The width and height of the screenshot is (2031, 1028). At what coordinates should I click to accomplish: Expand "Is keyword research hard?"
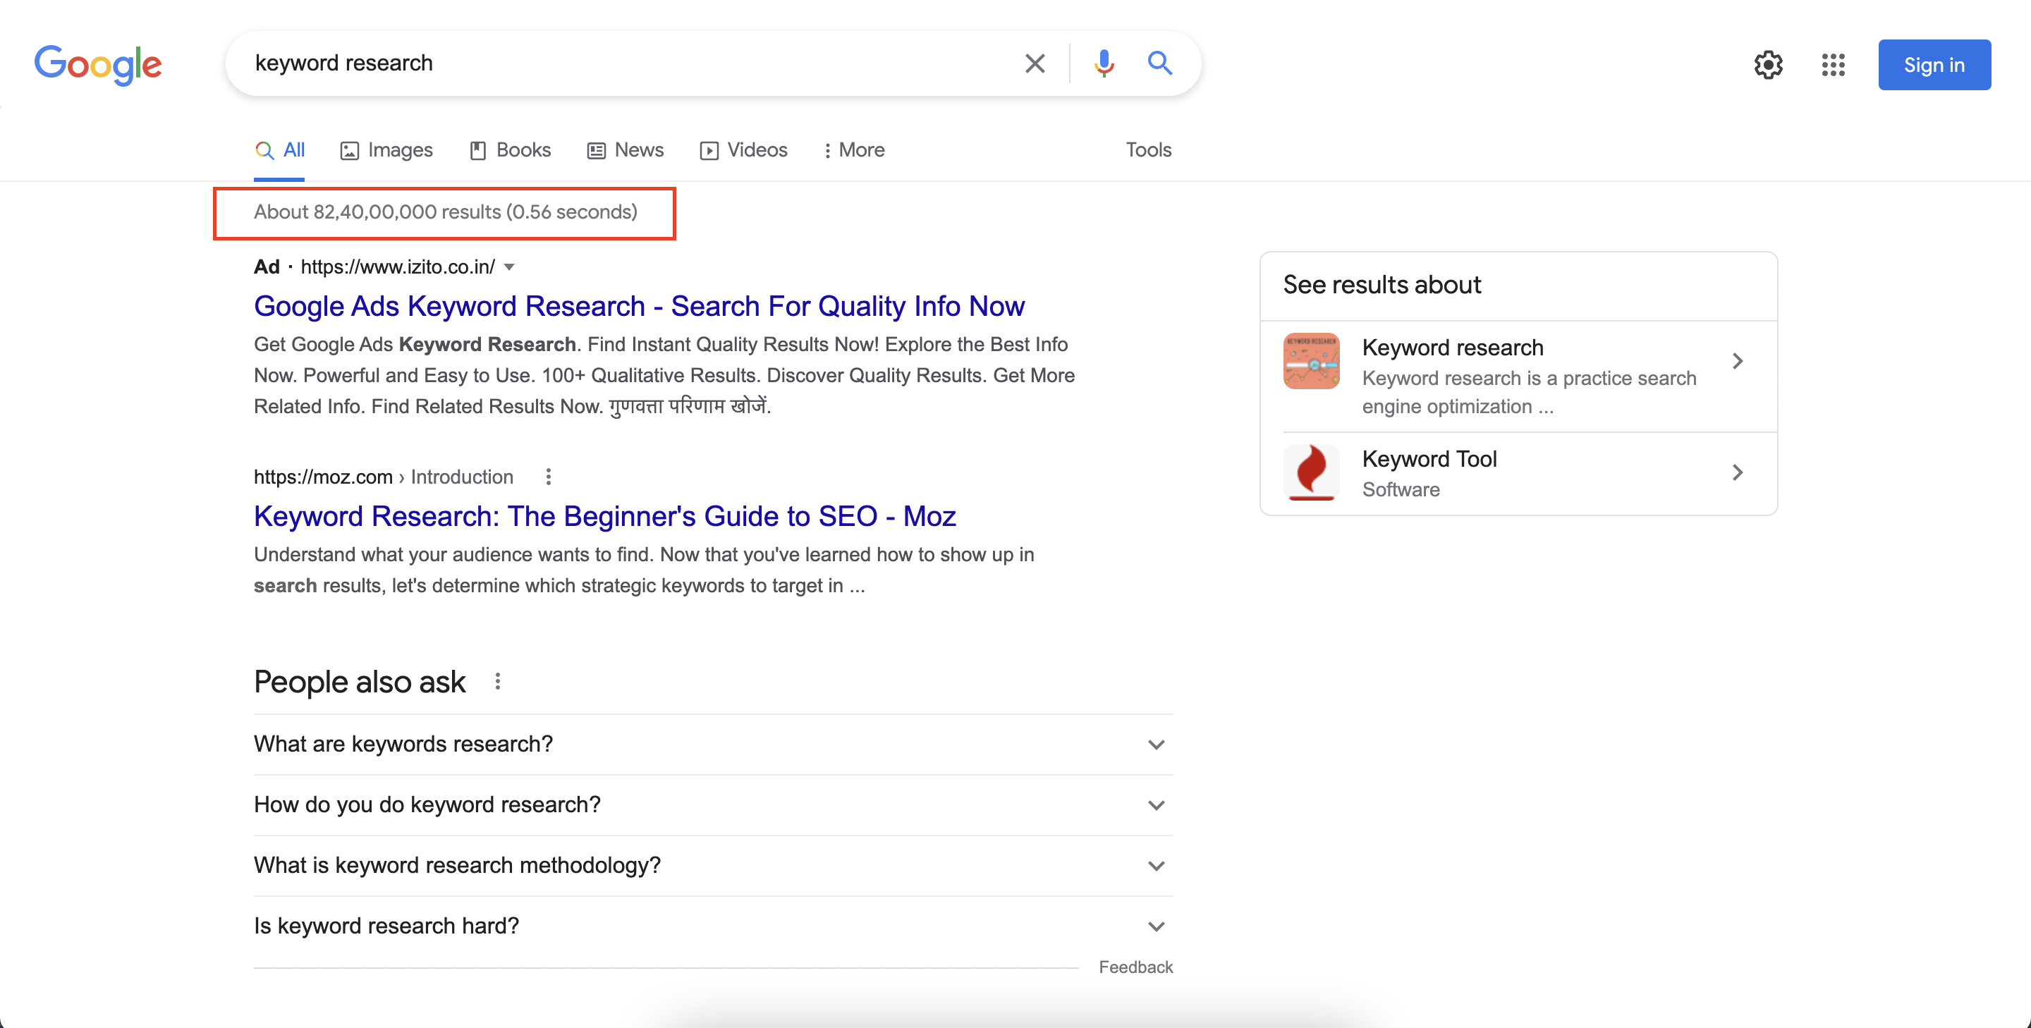713,926
